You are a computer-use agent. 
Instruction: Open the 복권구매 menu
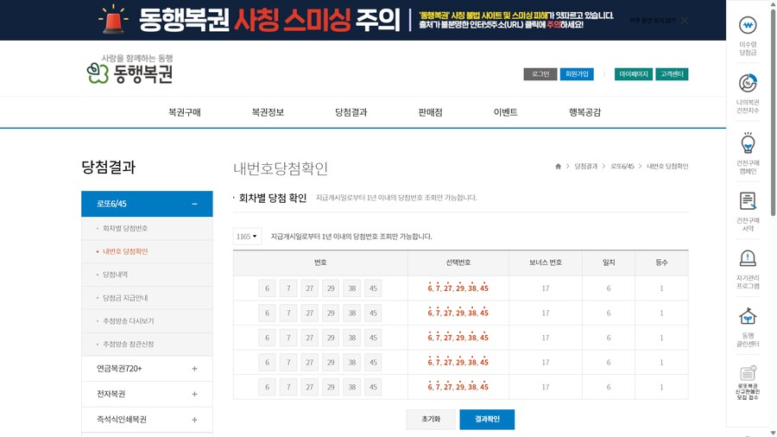[185, 112]
